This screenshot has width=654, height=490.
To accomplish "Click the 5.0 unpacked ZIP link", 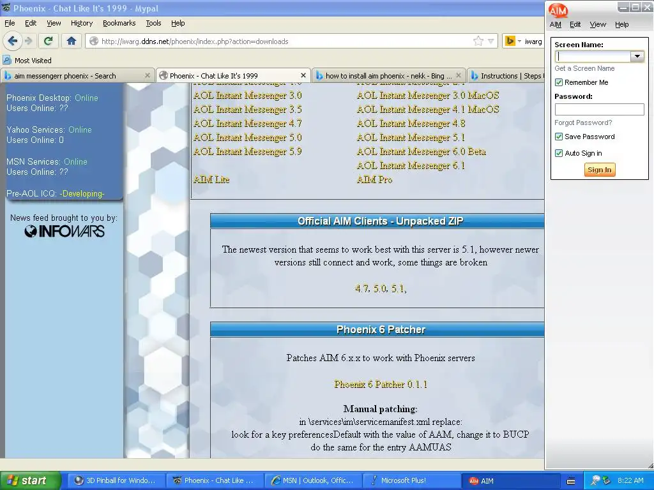I will pyautogui.click(x=381, y=288).
